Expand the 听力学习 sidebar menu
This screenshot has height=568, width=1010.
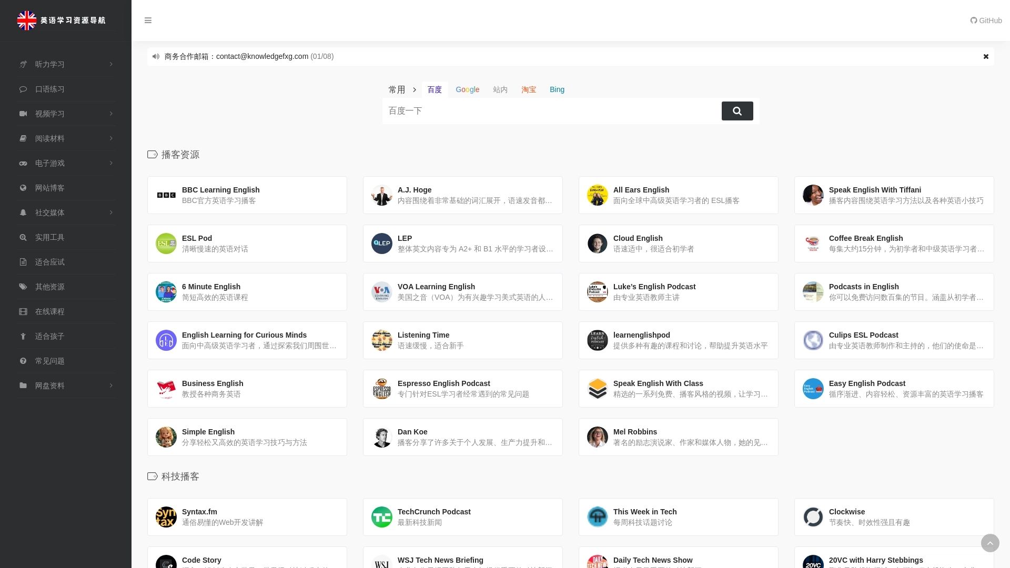[66, 64]
